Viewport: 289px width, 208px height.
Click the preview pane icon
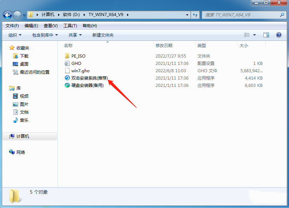(266, 35)
